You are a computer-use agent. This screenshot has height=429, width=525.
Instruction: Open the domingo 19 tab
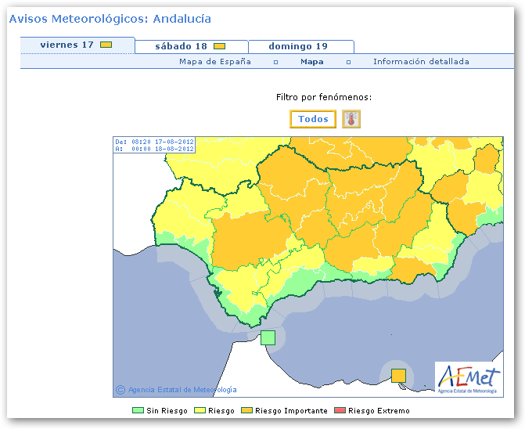(298, 46)
